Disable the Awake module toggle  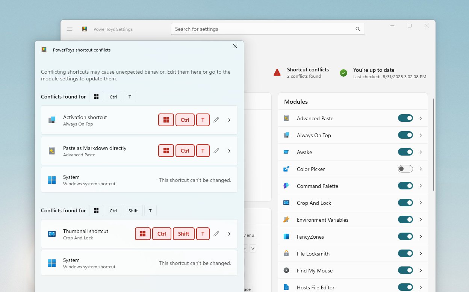[x=405, y=152]
